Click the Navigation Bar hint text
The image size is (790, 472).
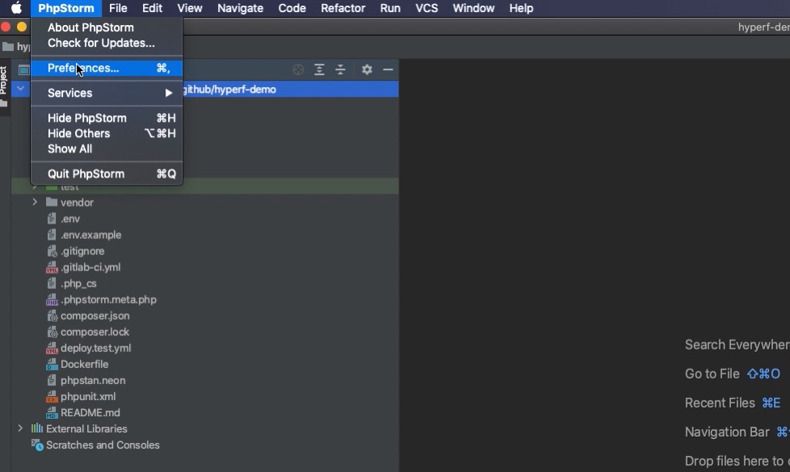click(x=727, y=432)
